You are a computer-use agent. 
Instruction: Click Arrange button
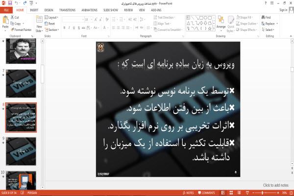click(x=221, y=24)
